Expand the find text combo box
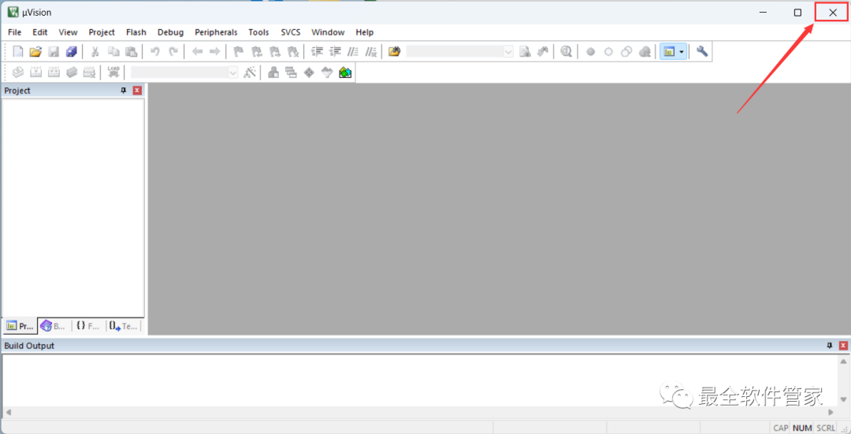The image size is (851, 434). tap(507, 52)
